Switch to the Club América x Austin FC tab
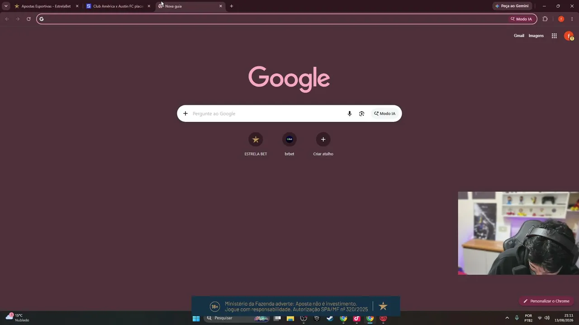Image resolution: width=579 pixels, height=325 pixels. tap(119, 6)
